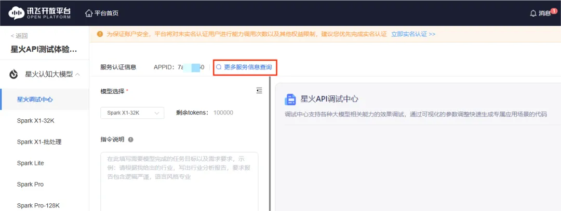Open Spark X1-批处理 sidebar item
This screenshot has width=561, height=211.
point(39,142)
